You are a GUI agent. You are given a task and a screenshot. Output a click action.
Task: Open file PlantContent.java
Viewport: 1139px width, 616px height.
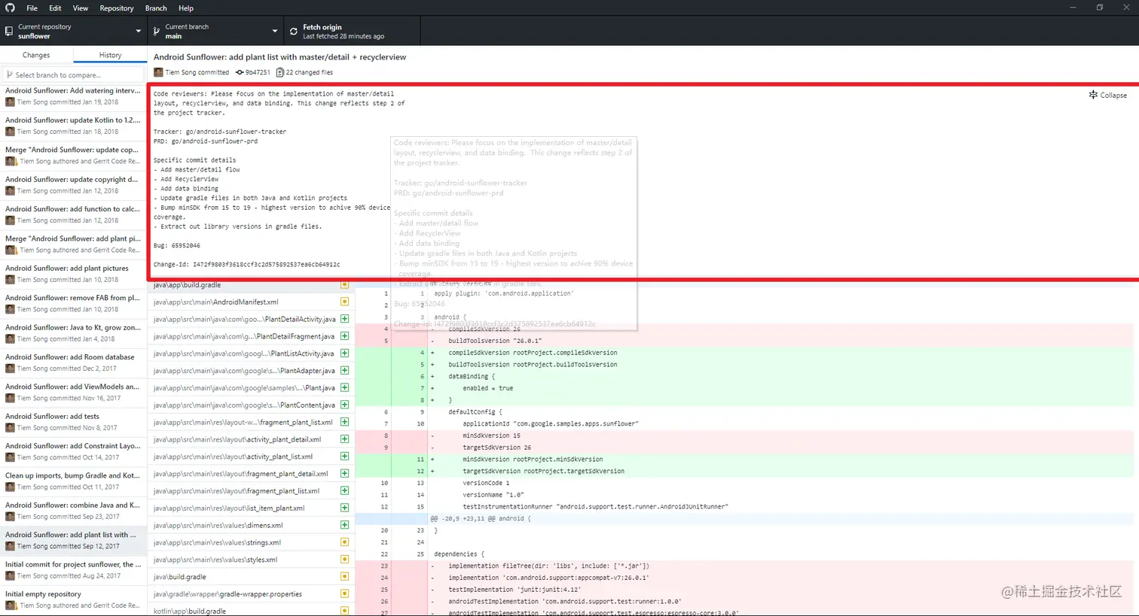(x=251, y=405)
